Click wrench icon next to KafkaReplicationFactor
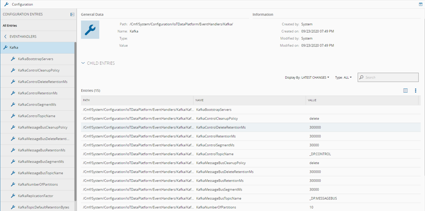 (13, 196)
